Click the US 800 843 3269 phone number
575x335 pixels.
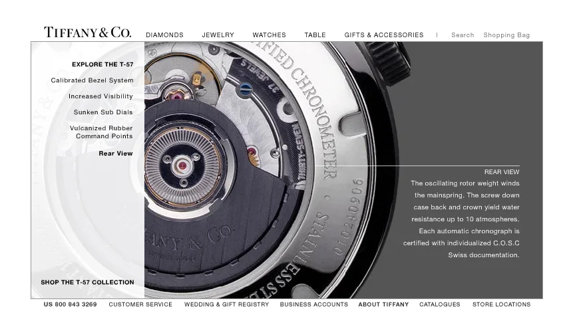point(70,304)
